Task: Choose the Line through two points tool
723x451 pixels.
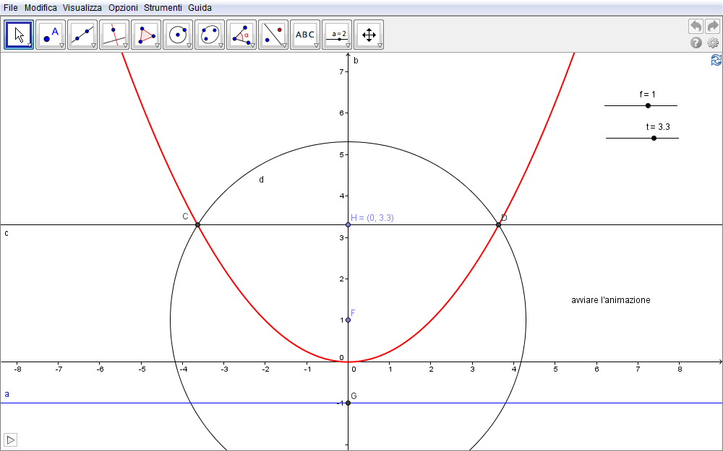Action: 82,34
